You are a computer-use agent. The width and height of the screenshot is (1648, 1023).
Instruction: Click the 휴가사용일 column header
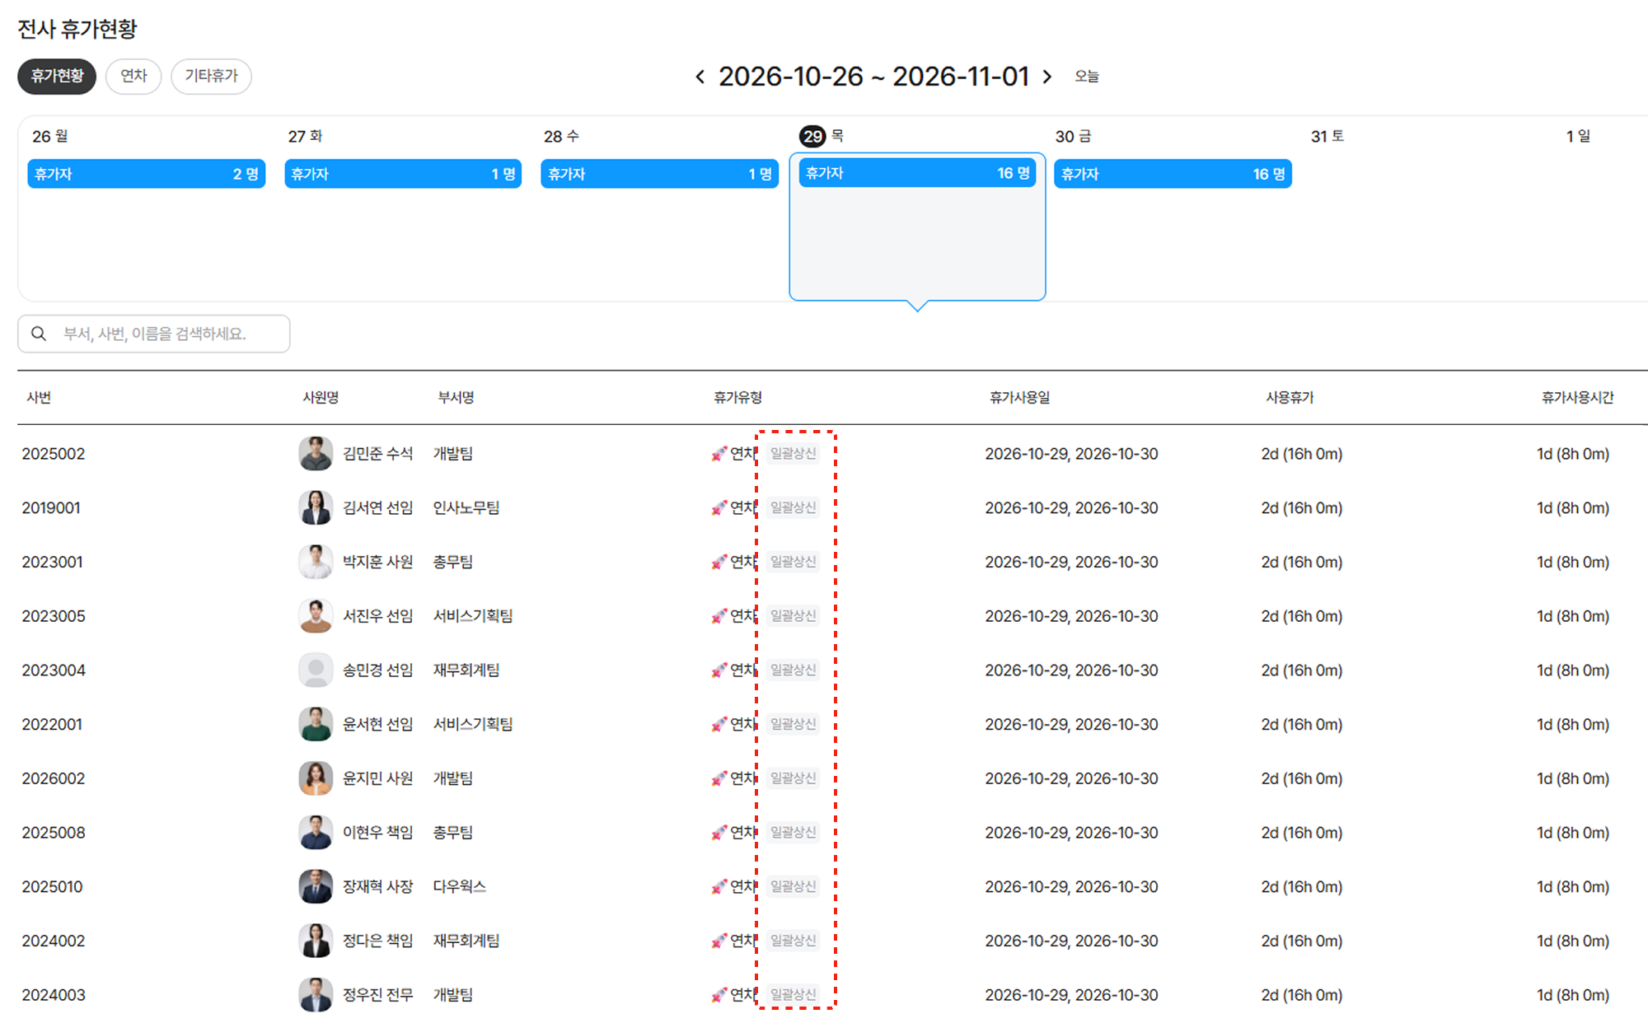click(1019, 398)
